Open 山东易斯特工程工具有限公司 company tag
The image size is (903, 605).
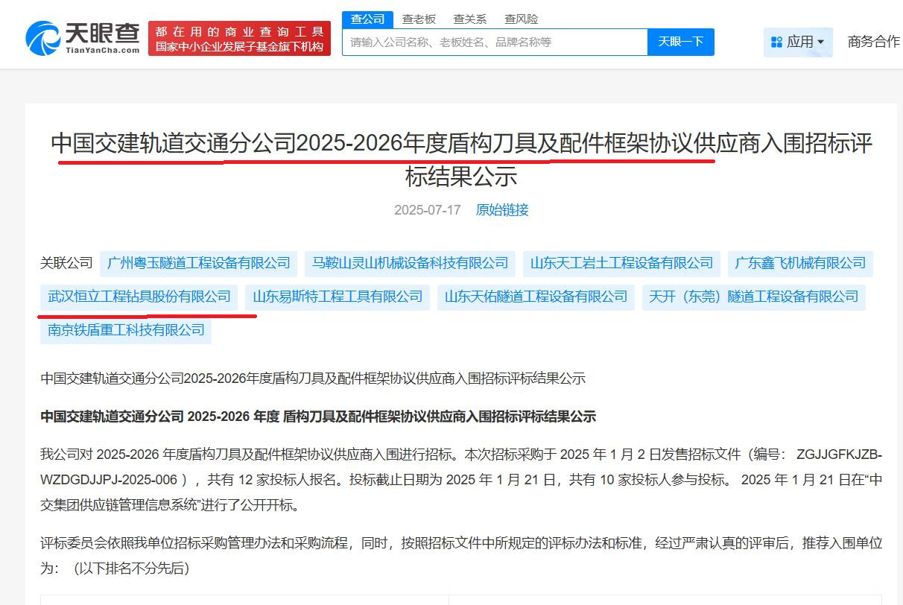tap(338, 297)
